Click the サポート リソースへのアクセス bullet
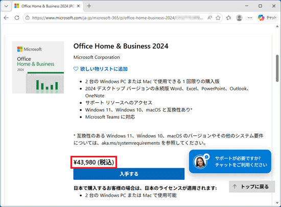 tap(119, 103)
